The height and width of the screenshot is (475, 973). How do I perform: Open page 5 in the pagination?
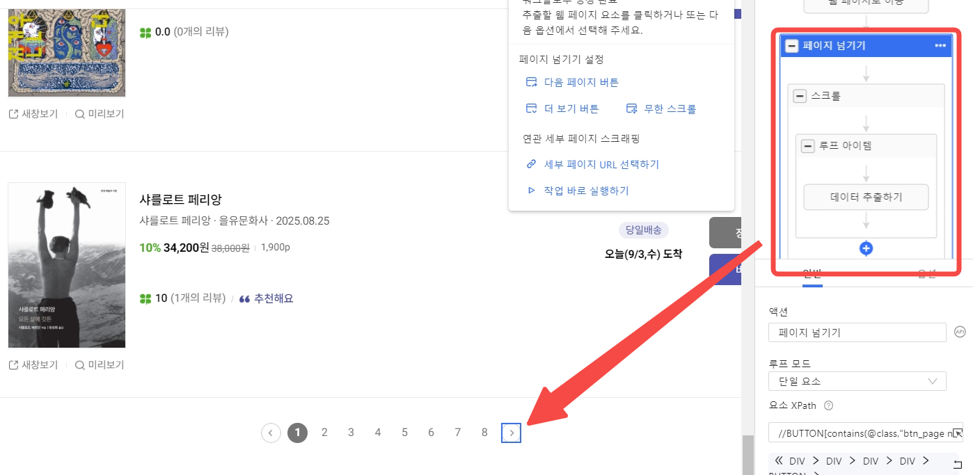(404, 433)
